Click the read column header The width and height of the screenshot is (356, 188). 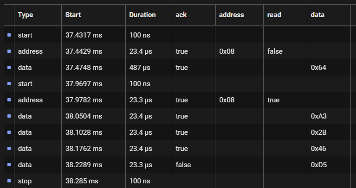(x=274, y=15)
